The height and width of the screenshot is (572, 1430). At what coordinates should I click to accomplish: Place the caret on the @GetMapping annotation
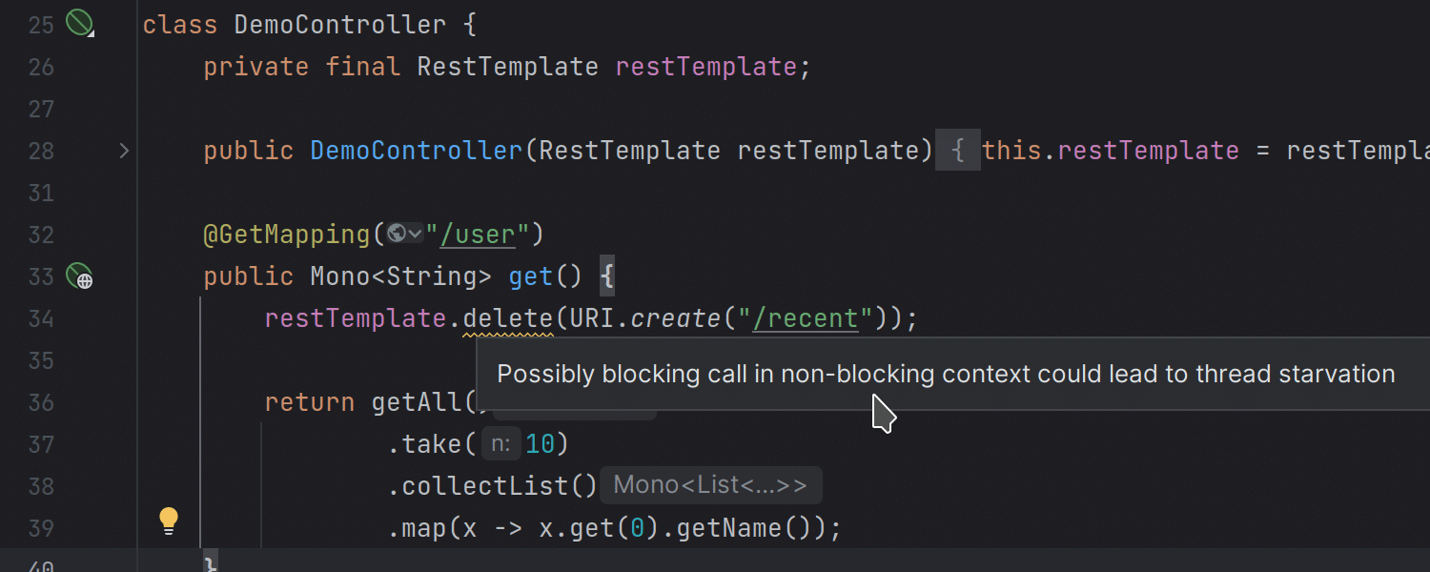(x=288, y=234)
